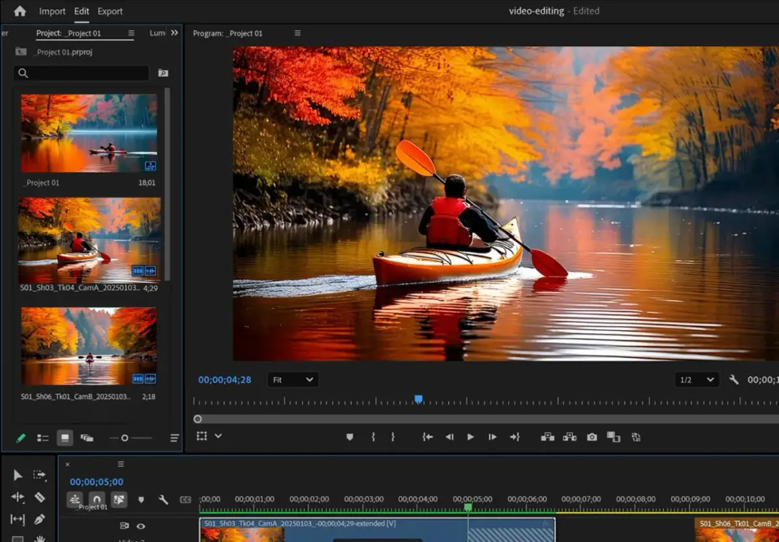This screenshot has width=779, height=542.
Task: Select the Track Select Forward tool
Action: pos(40,475)
